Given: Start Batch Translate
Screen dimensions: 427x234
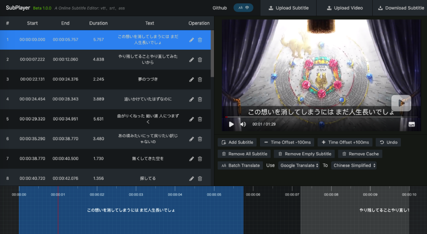Looking at the screenshot, I should pyautogui.click(x=241, y=165).
